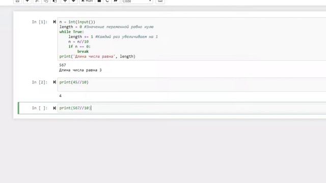Image resolution: width=326 pixels, height=183 pixels.
Task: Click the move cell down arrow icon
Action: 73,1
